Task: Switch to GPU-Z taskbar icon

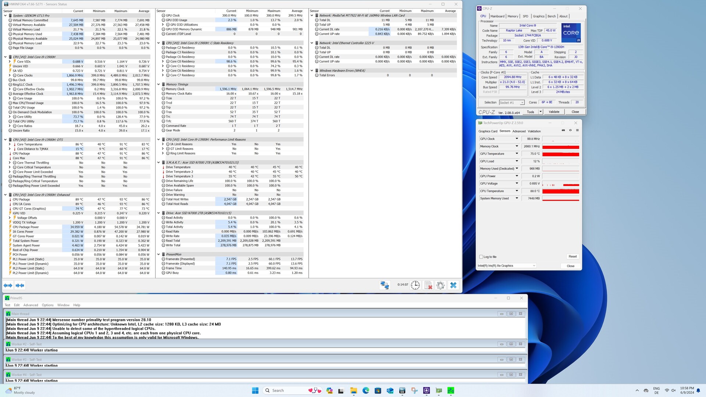Action: pos(439,390)
